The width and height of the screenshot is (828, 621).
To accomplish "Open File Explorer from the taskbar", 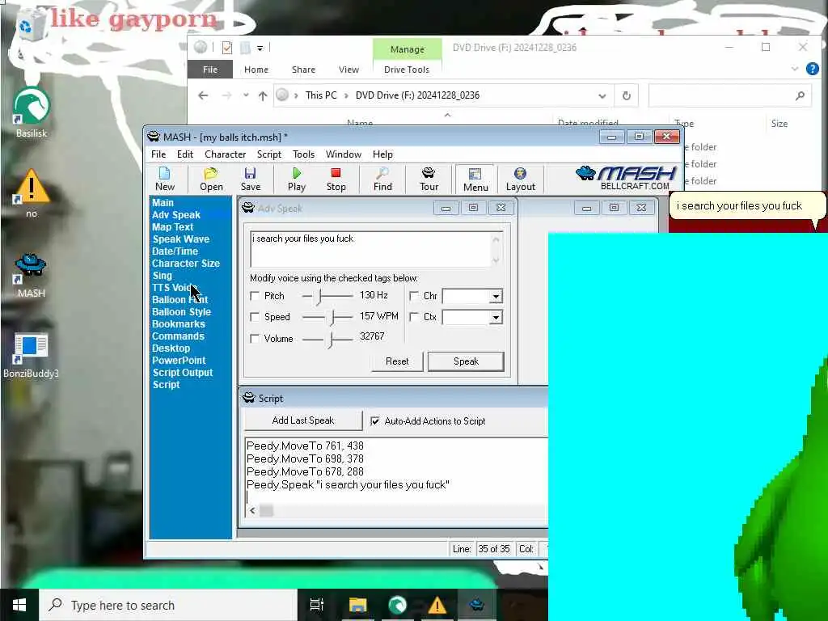I will (357, 605).
